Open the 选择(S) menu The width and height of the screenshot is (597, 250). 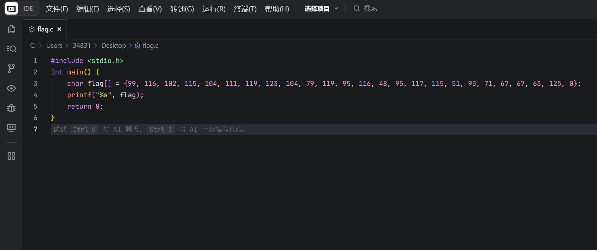point(119,9)
